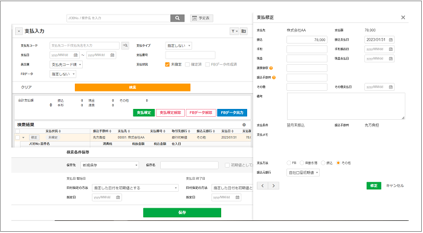Click the green 保存 button
This screenshot has height=233, width=423.
click(x=182, y=213)
